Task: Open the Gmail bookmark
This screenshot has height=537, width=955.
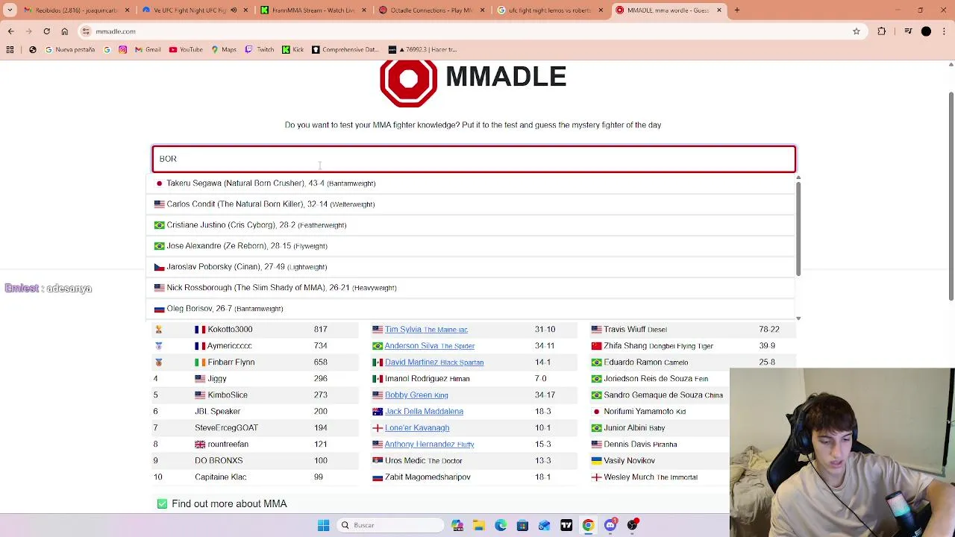Action: tap(148, 49)
